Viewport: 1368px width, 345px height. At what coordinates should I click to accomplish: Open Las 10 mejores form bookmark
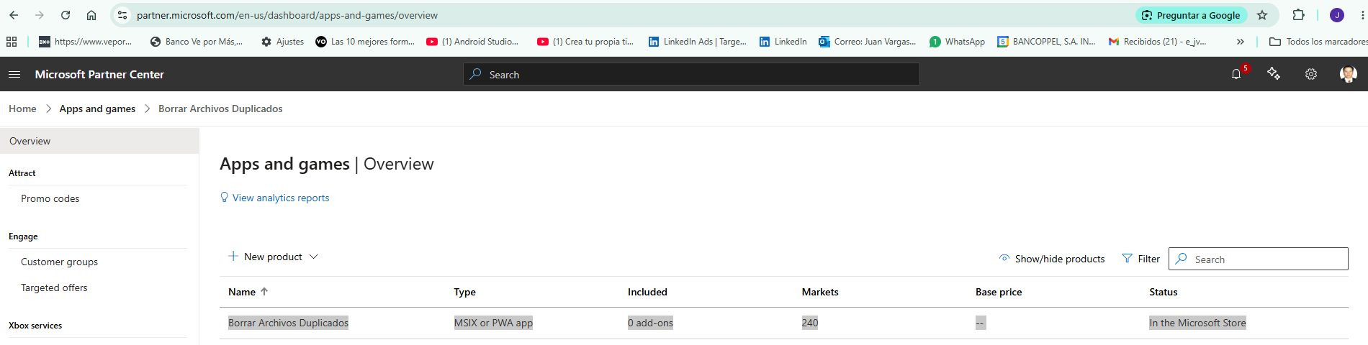point(365,42)
